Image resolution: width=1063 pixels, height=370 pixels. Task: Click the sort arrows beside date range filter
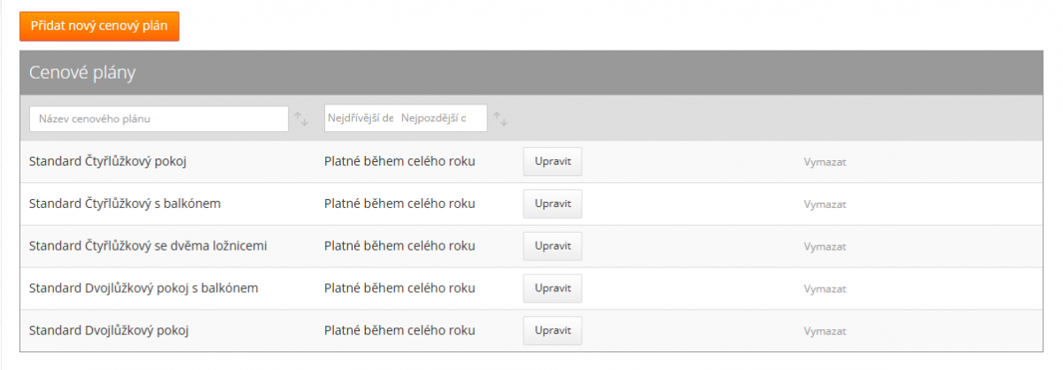pos(500,119)
